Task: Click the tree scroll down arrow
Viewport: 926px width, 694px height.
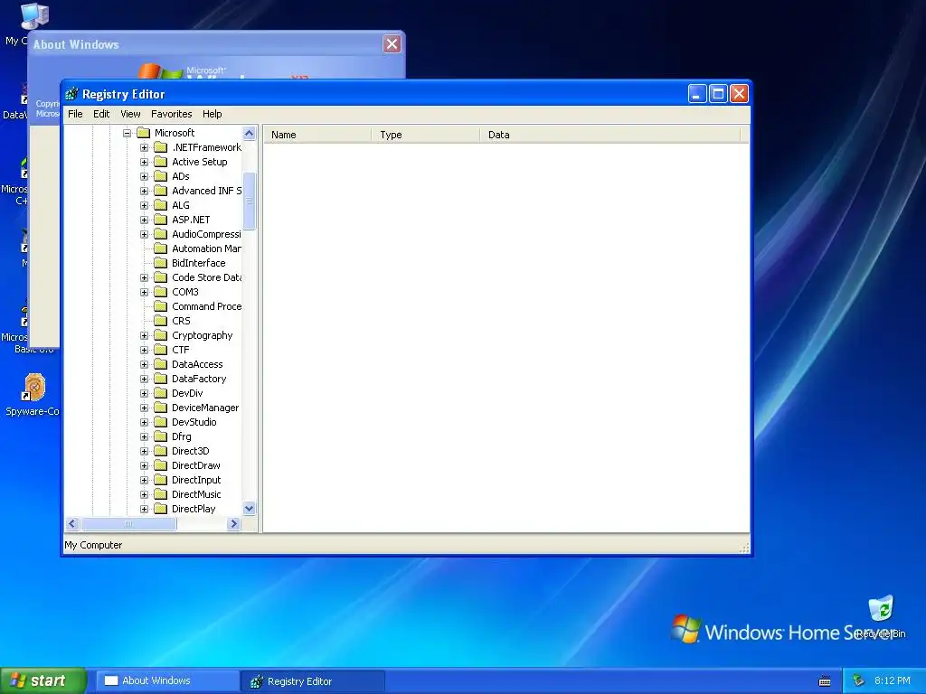Action: 250,508
